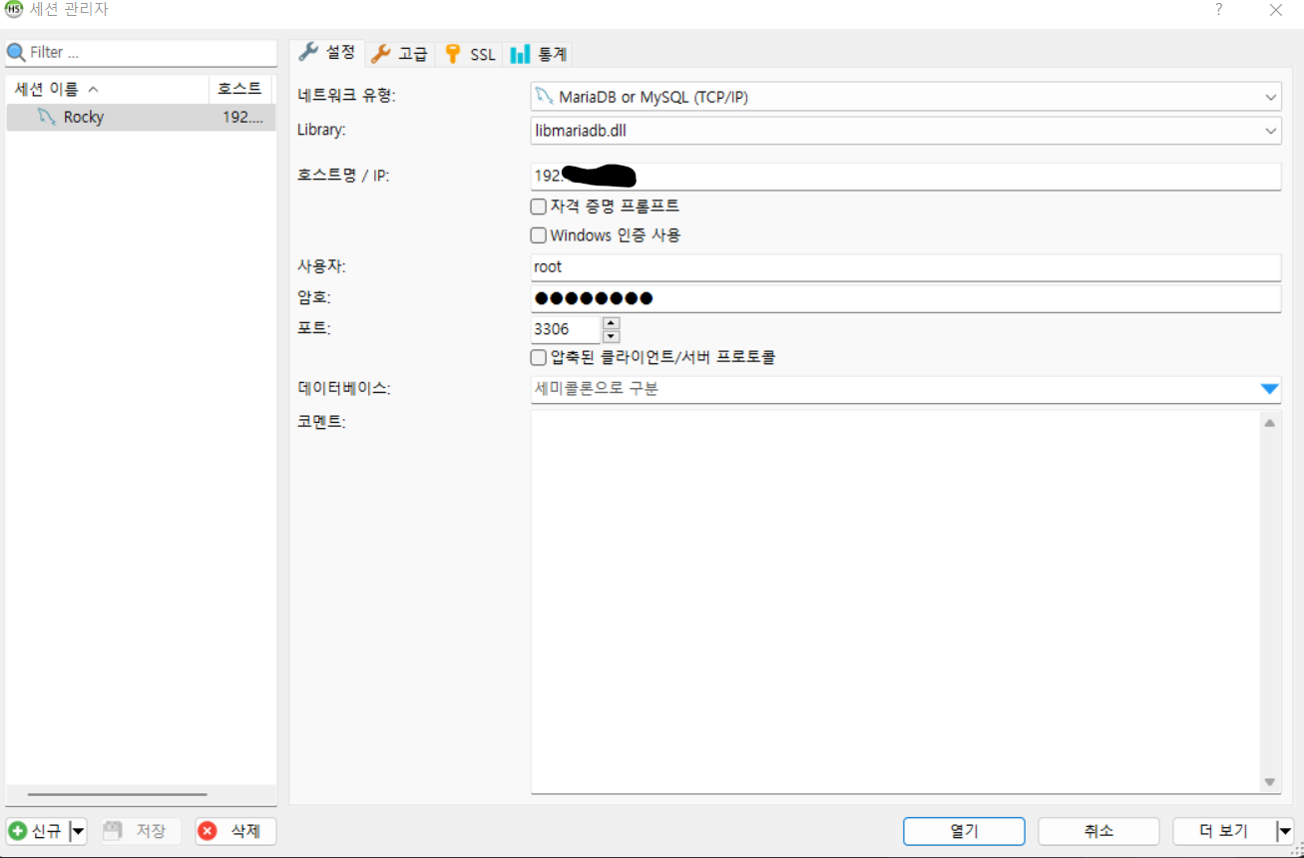Click the 네트워크 유형 label
The height and width of the screenshot is (858, 1304).
(346, 97)
